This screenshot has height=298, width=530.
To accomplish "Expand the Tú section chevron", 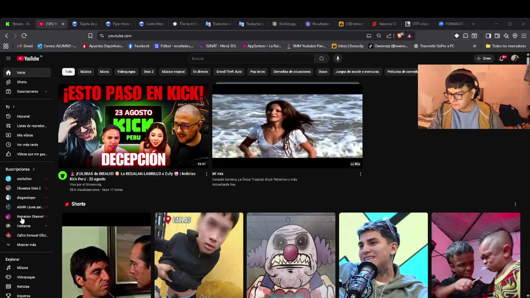I will tap(13, 107).
